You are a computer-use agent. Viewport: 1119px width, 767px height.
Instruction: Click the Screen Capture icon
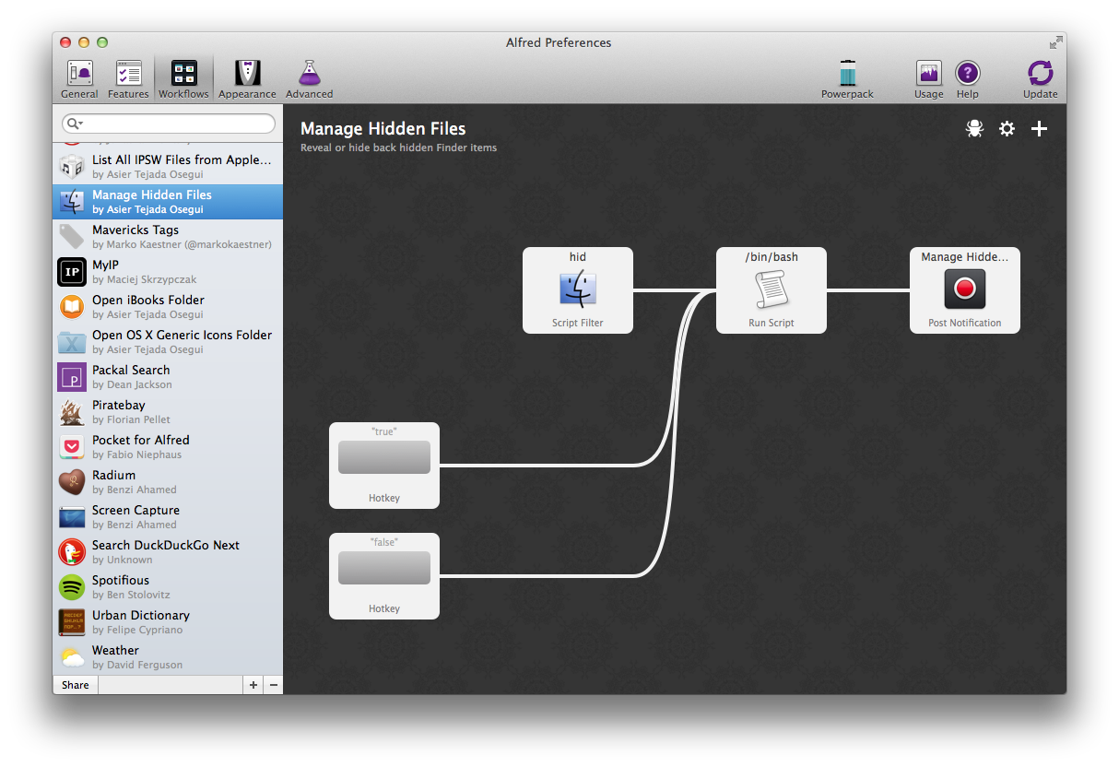tap(72, 517)
